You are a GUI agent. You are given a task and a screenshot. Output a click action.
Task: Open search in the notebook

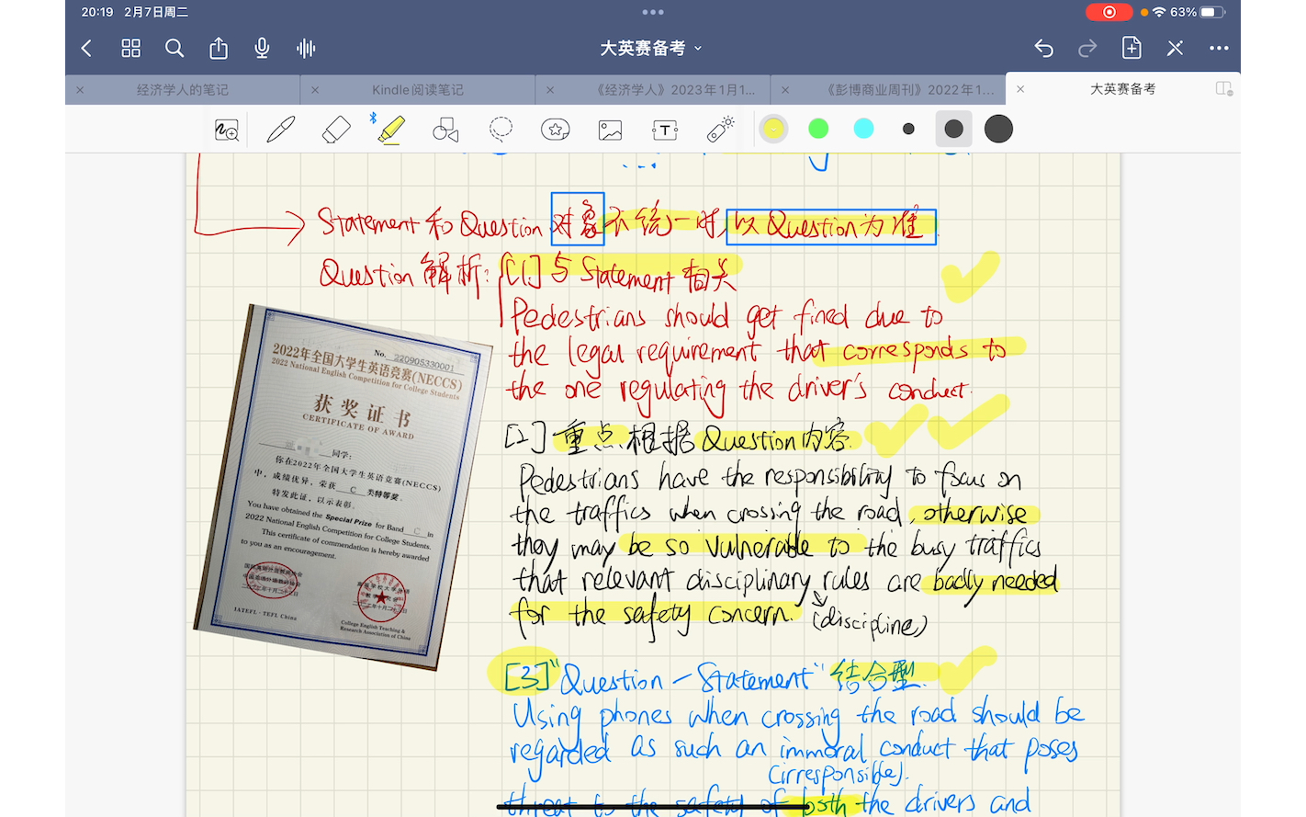(175, 48)
